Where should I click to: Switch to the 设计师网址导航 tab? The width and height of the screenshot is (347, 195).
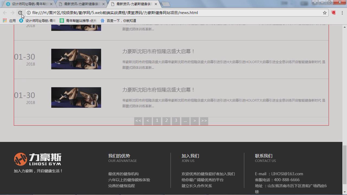click(x=29, y=4)
